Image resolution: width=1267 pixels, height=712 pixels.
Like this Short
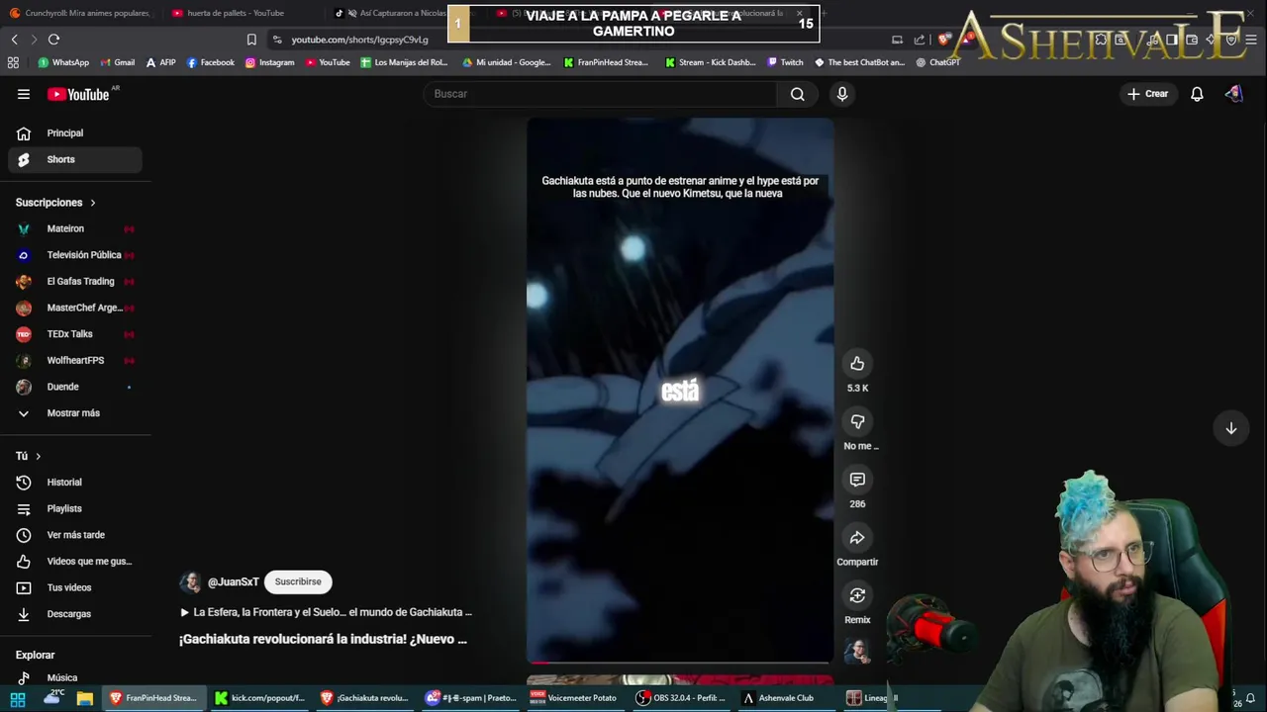click(x=857, y=364)
